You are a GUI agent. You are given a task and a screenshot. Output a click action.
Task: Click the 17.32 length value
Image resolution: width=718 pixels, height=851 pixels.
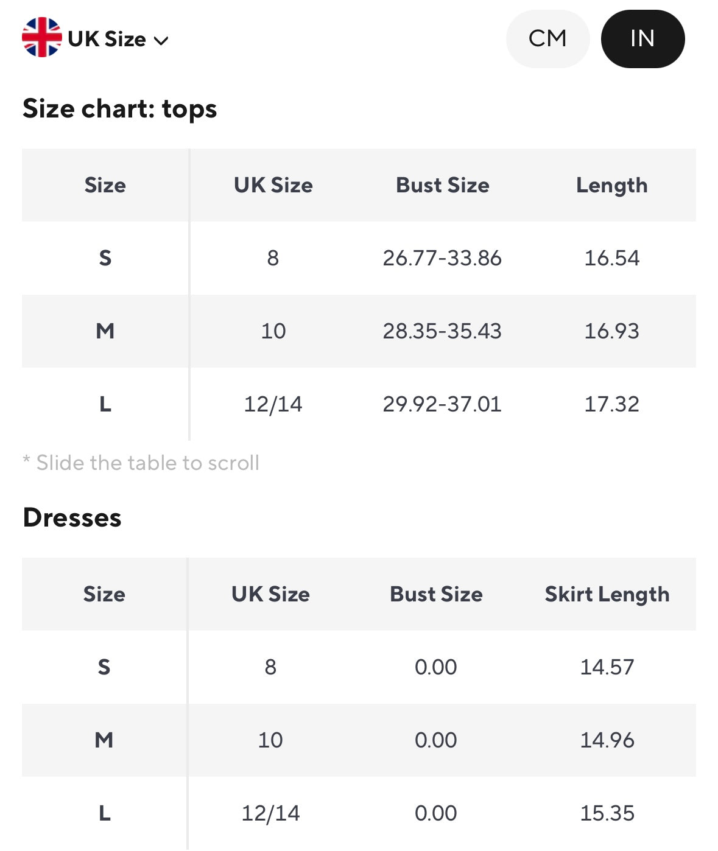click(x=611, y=404)
